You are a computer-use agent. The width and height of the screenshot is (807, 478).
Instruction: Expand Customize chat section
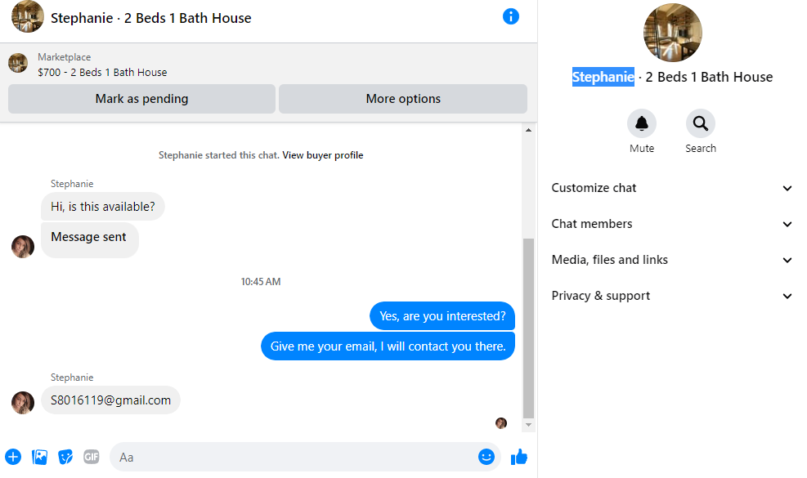[671, 188]
